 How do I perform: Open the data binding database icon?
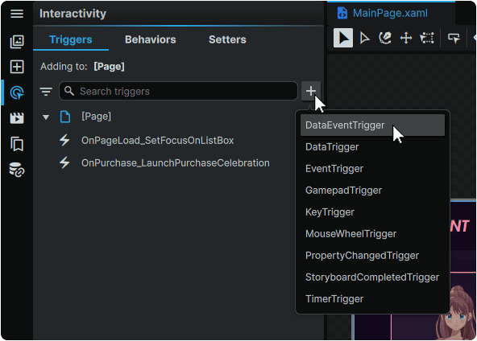pos(17,170)
